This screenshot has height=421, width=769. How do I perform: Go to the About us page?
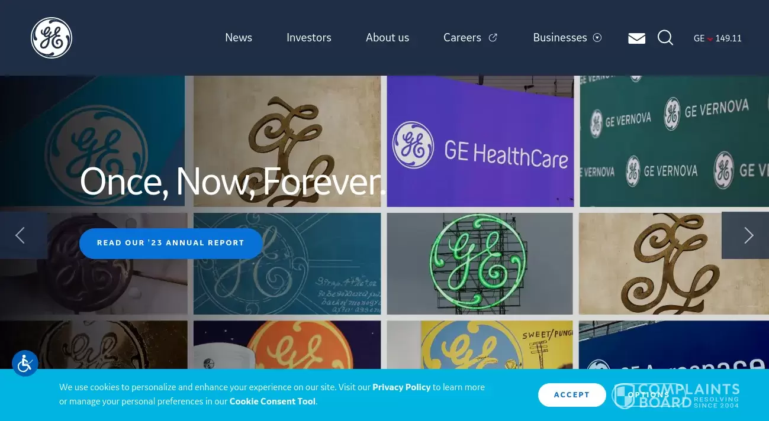click(387, 38)
